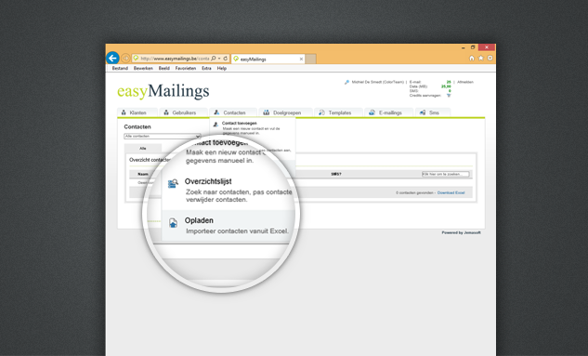This screenshot has width=588, height=356.
Task: Open the address bar dropdown arrow
Action: coord(219,59)
